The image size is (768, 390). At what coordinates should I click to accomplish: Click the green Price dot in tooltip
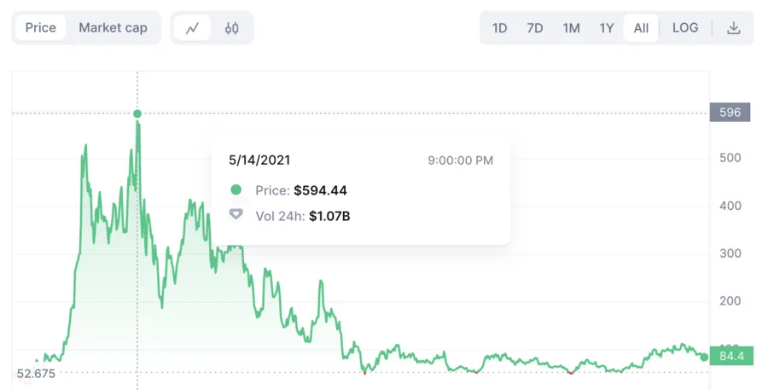pos(236,189)
